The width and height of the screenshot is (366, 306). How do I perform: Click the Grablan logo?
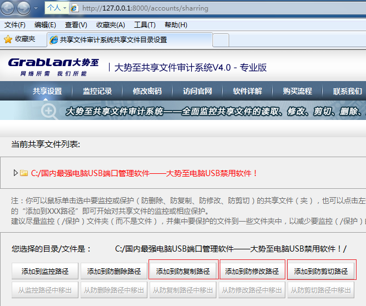pos(53,66)
